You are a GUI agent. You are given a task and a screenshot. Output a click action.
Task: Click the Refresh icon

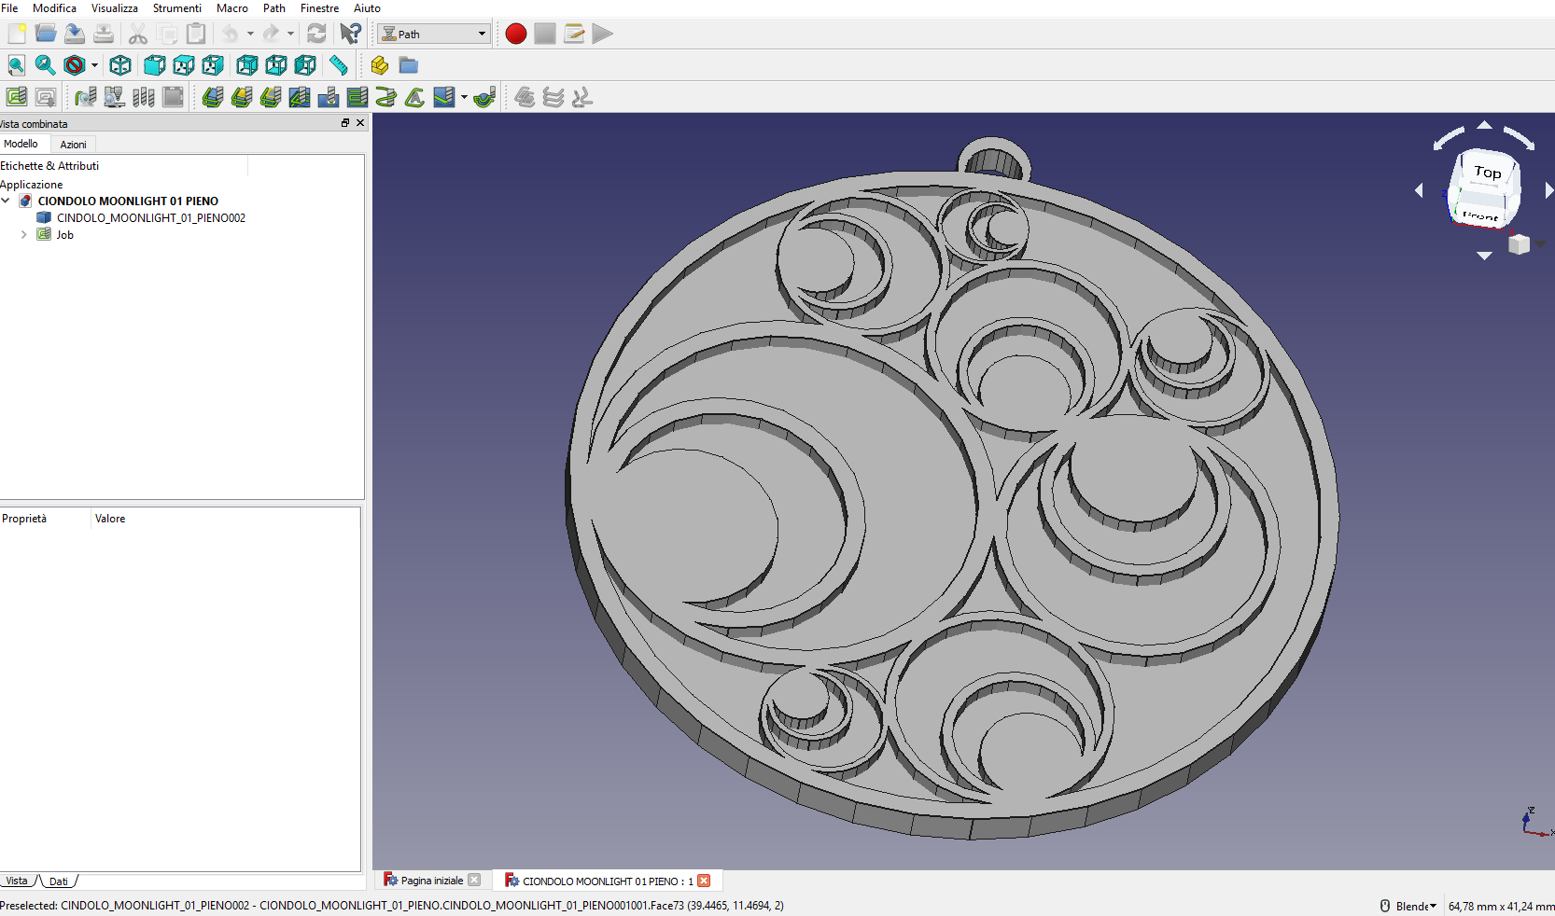[x=316, y=34]
